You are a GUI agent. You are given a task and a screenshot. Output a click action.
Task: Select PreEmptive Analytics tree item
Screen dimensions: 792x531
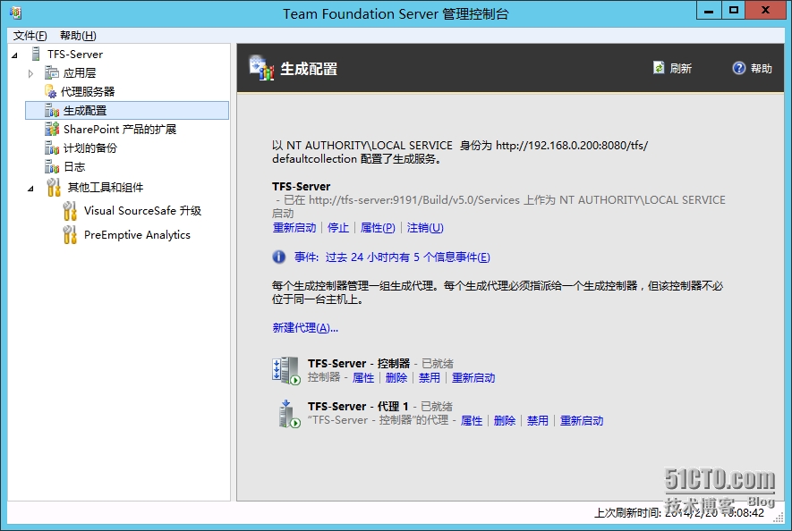(x=137, y=235)
